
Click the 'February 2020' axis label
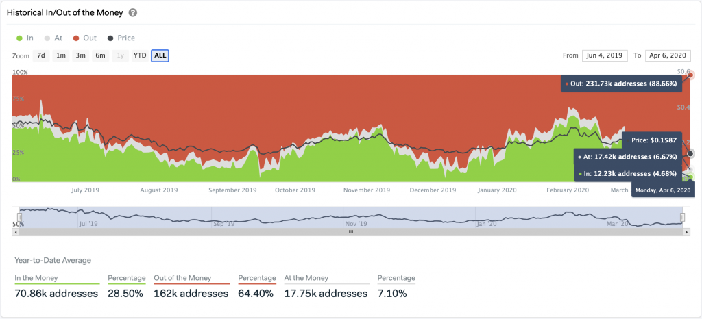click(568, 190)
